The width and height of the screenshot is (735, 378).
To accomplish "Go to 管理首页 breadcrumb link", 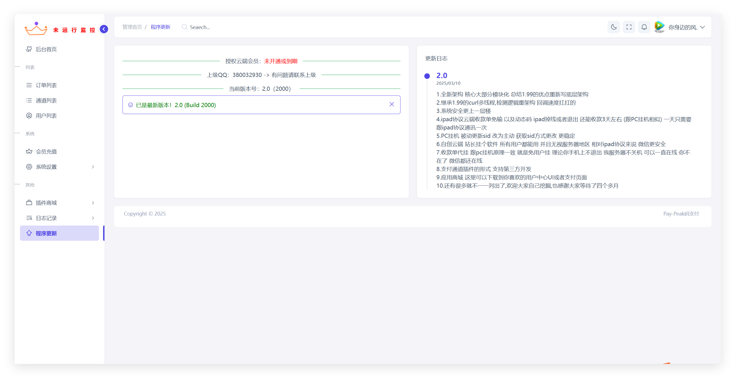I will click(x=132, y=27).
